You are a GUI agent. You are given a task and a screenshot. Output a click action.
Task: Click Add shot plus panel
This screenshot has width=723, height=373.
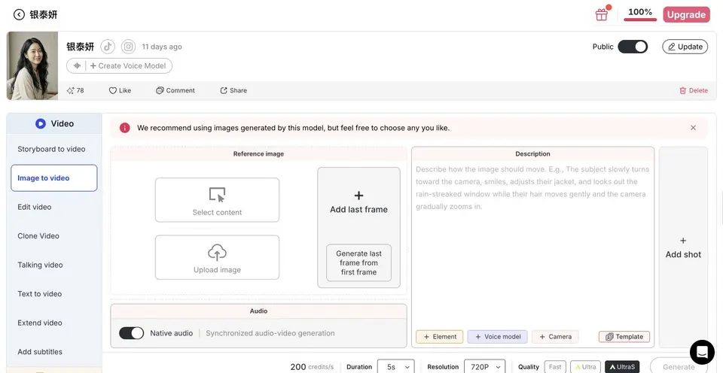[683, 247]
